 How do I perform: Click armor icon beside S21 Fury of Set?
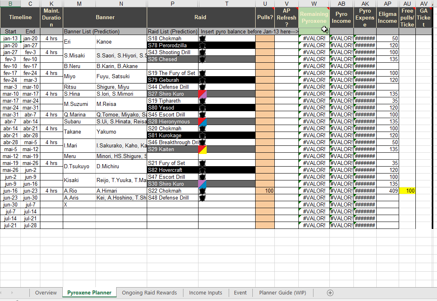[202, 163]
